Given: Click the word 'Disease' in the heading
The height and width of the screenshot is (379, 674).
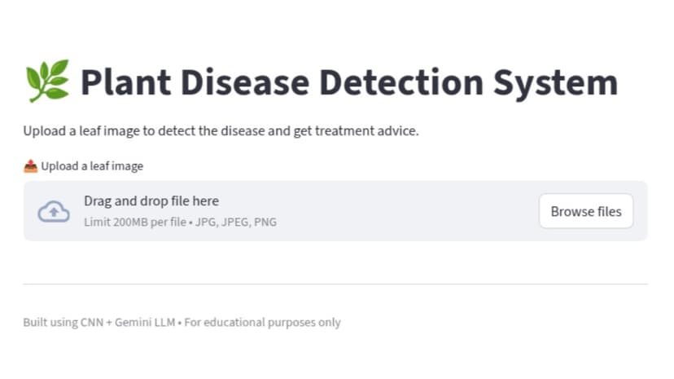Looking at the screenshot, I should click(245, 82).
